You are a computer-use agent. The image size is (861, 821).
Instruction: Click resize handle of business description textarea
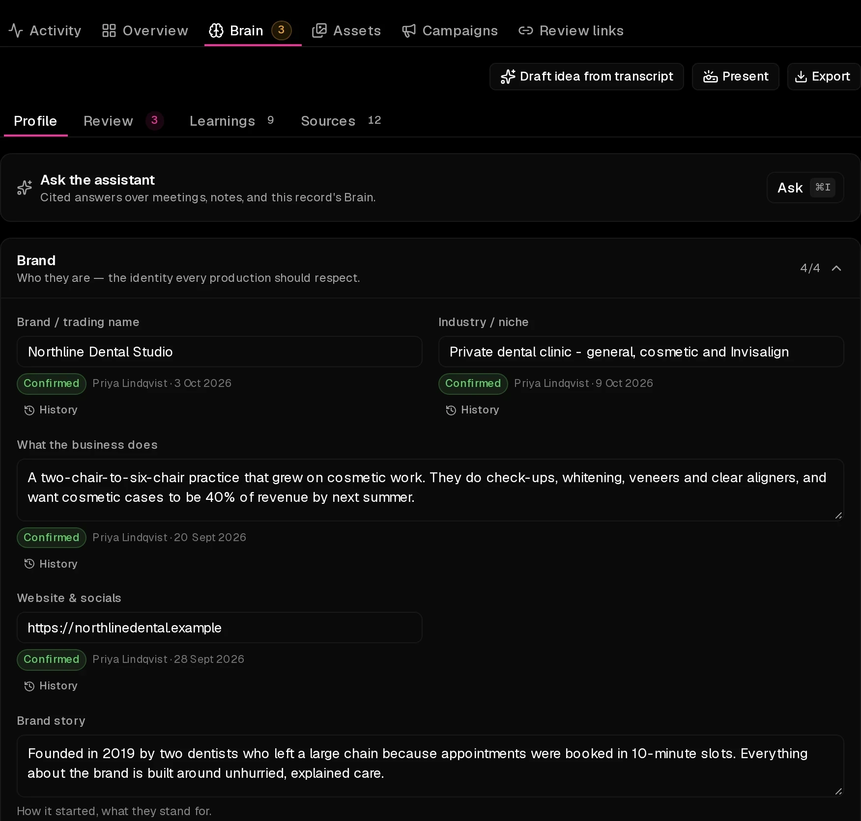point(838,515)
